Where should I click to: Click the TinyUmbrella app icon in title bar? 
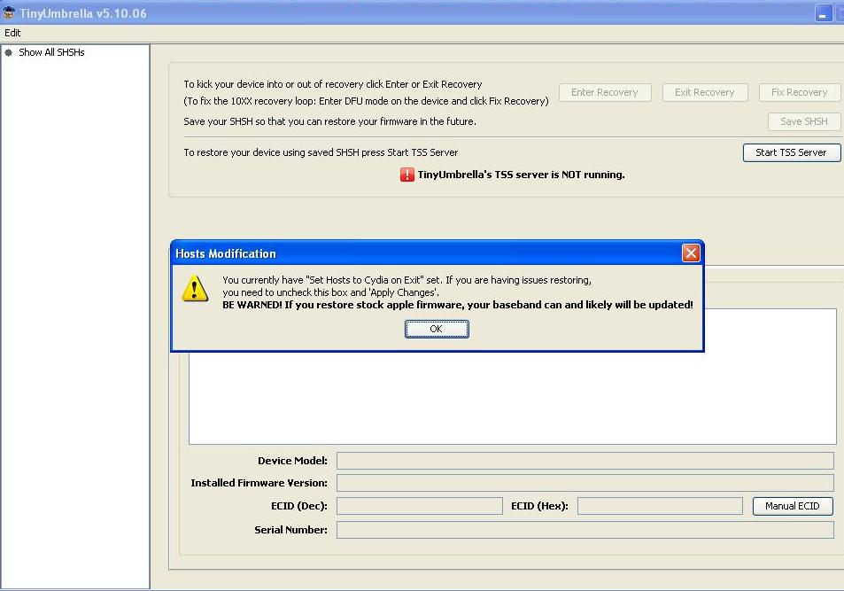pyautogui.click(x=9, y=12)
